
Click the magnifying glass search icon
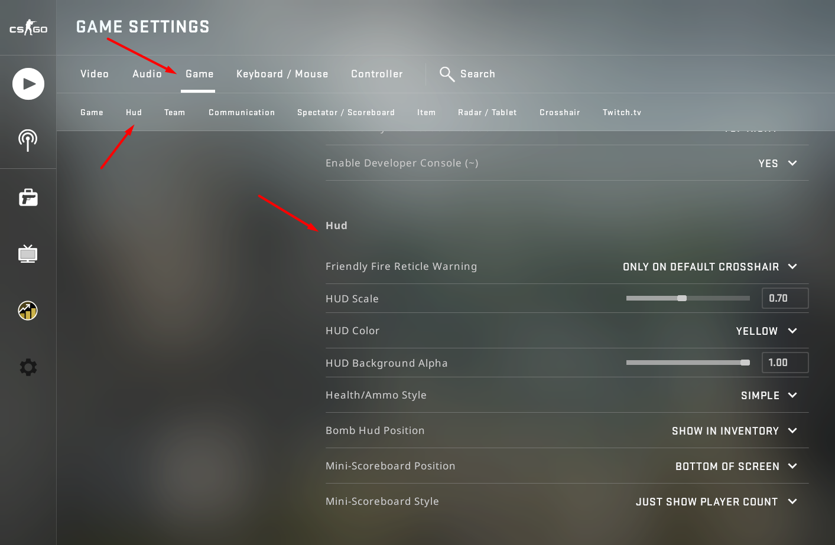[447, 74]
